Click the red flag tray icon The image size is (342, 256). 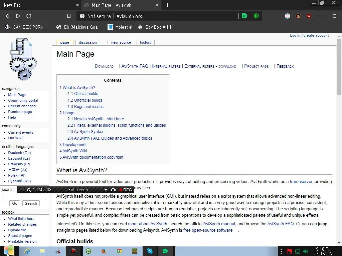coord(290,251)
